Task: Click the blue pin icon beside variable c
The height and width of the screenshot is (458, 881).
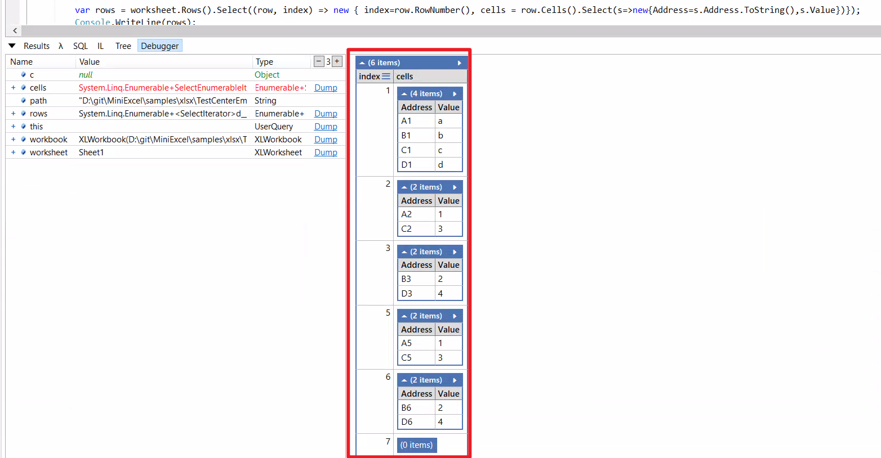Action: [x=23, y=74]
